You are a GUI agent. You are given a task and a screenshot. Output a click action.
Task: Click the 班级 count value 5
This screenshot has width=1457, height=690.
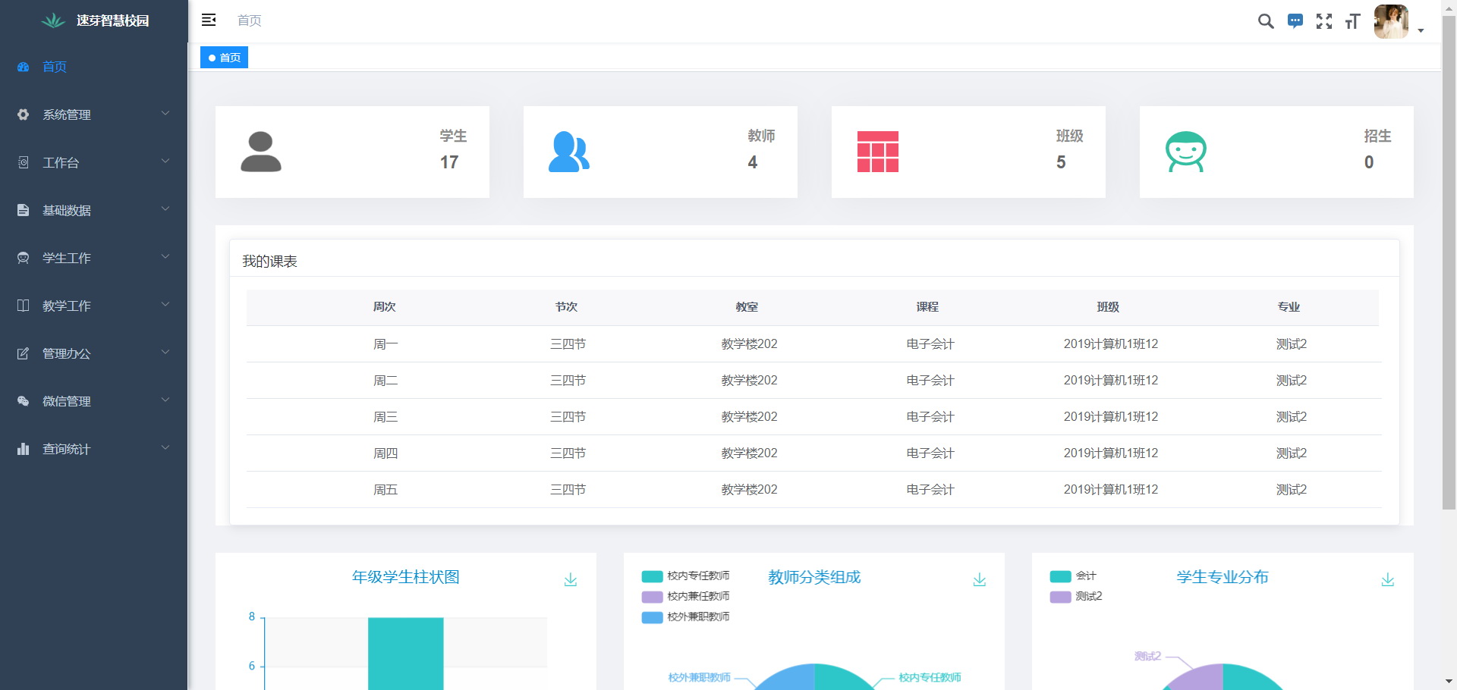(x=1061, y=162)
